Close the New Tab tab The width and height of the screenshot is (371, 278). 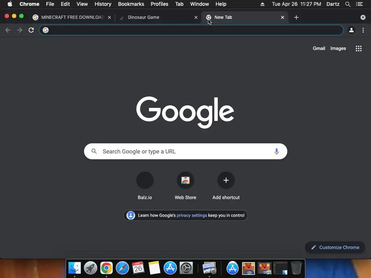(x=283, y=17)
